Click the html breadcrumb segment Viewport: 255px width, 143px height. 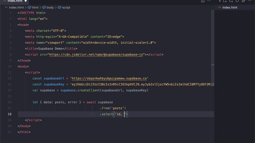click(35, 8)
